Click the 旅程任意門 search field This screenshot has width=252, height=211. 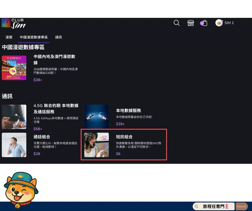[214, 206]
